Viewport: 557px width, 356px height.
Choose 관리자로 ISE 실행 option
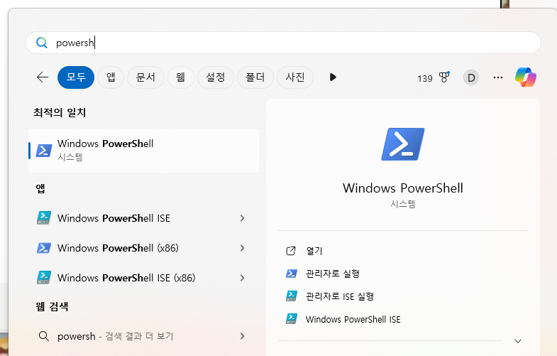tap(340, 296)
